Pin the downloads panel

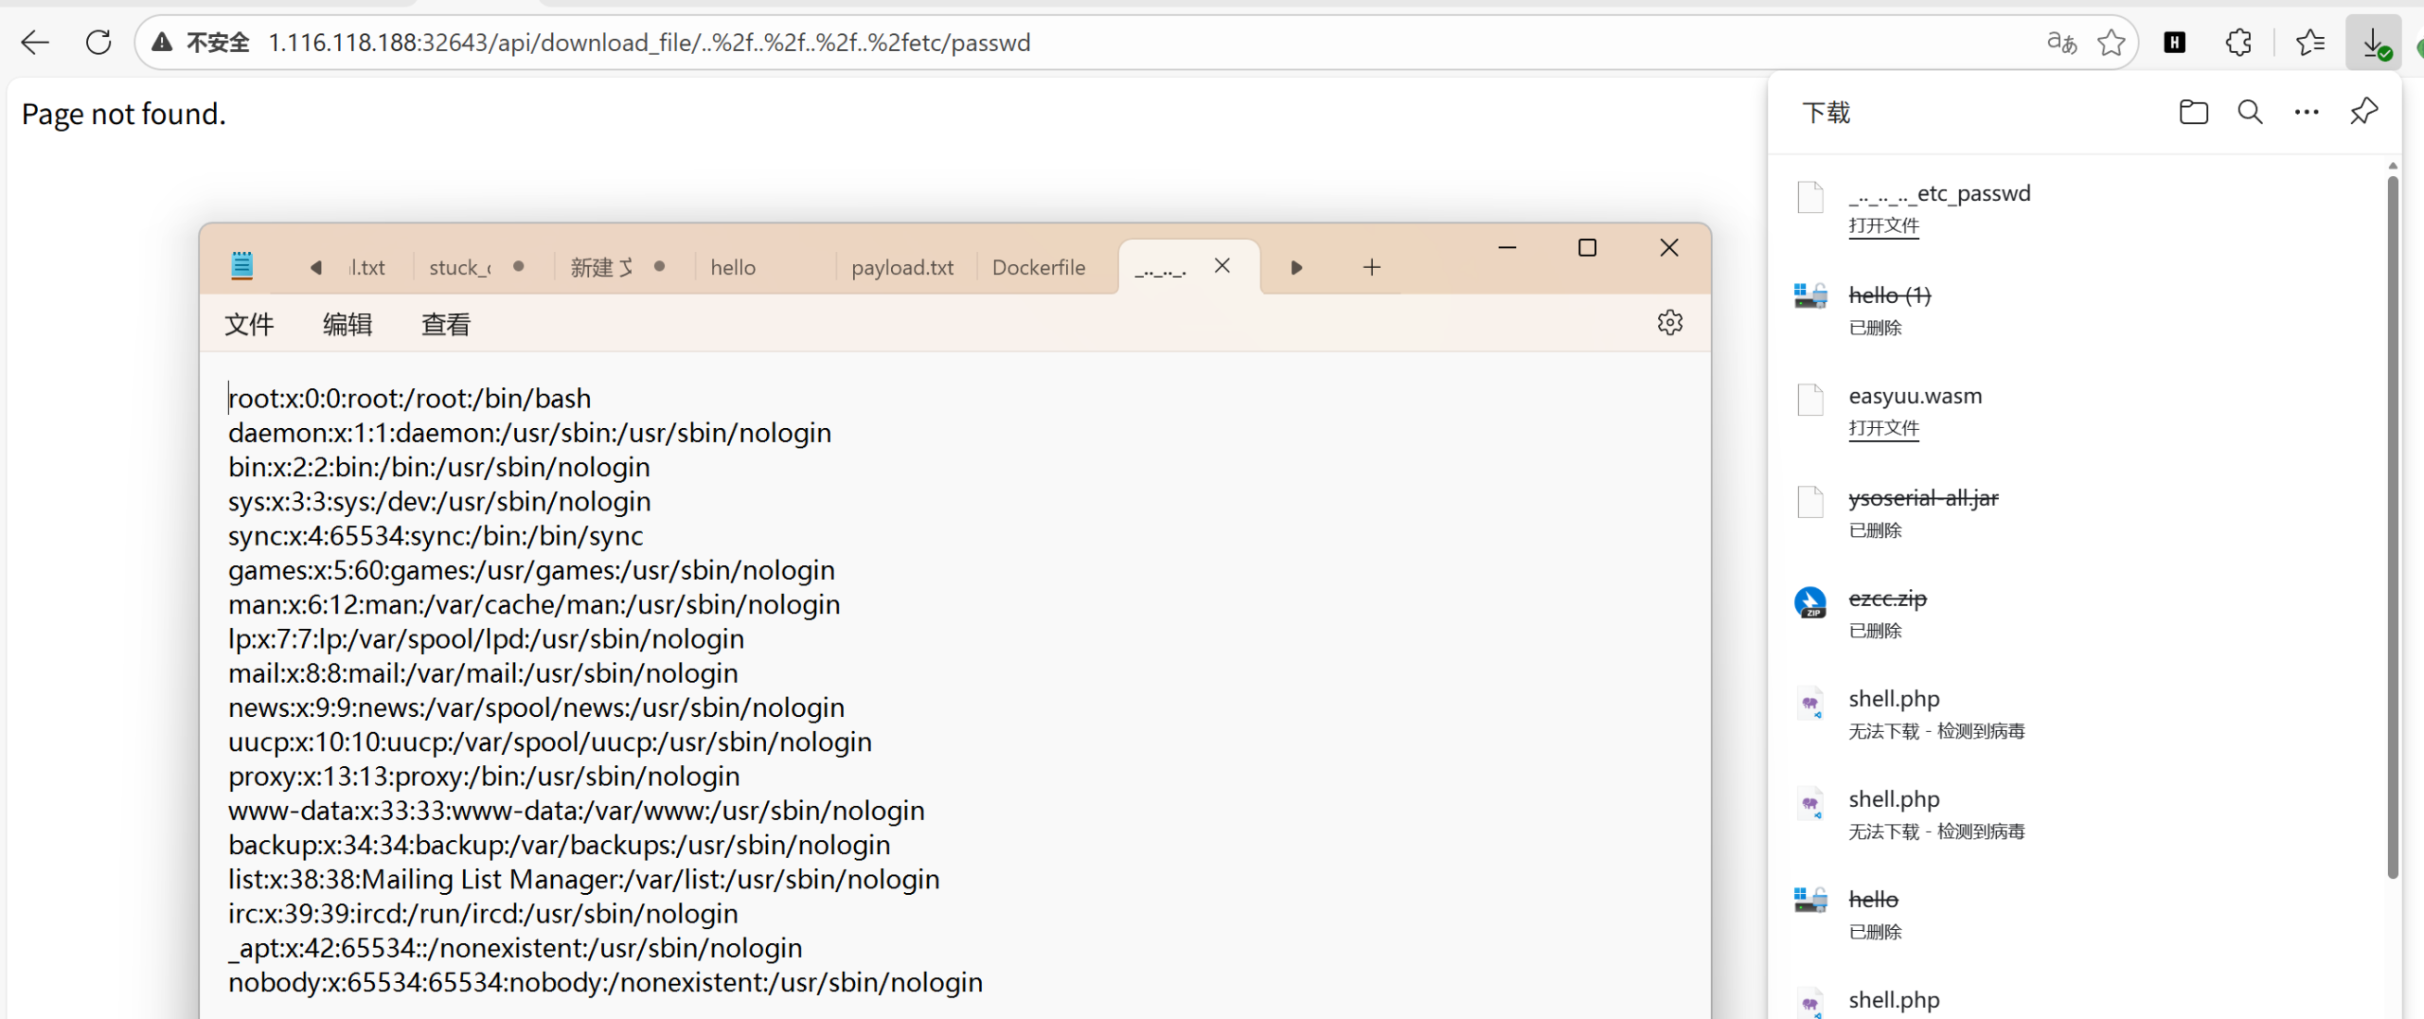click(x=2363, y=113)
